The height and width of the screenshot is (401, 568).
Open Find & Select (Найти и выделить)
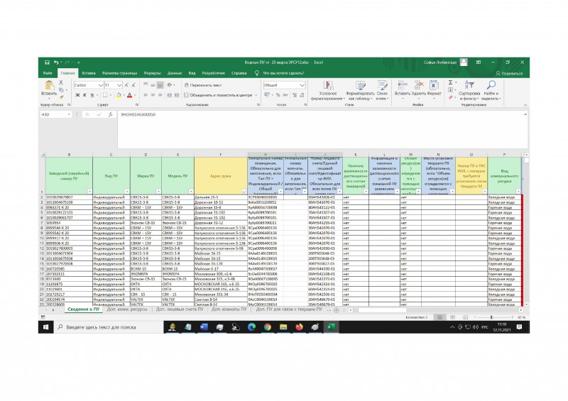tap(491, 91)
